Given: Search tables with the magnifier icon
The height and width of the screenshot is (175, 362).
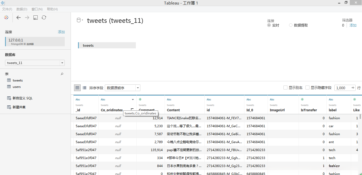Looking at the screenshot, I should click(62, 74).
